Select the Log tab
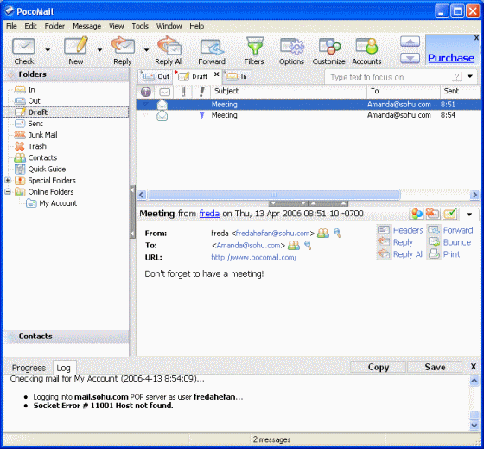The width and height of the screenshot is (484, 449). (x=64, y=368)
